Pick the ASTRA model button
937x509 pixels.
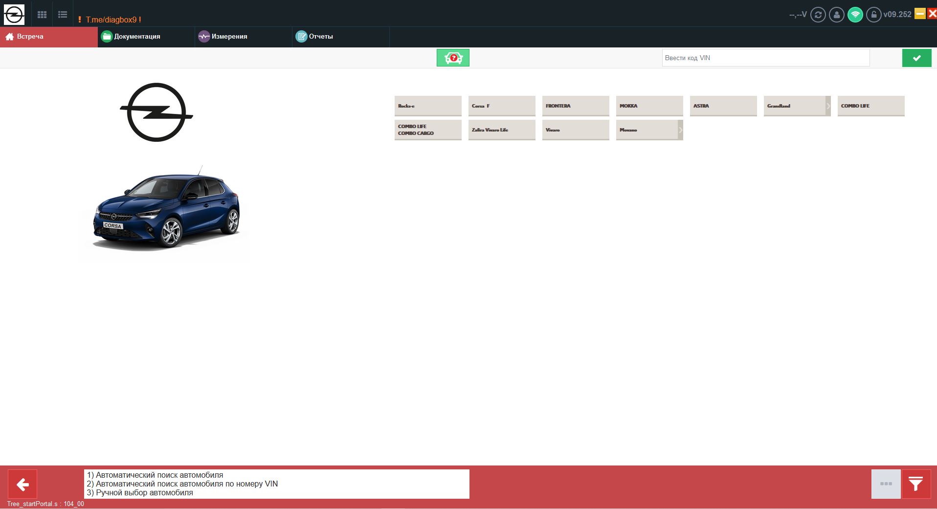pos(723,106)
